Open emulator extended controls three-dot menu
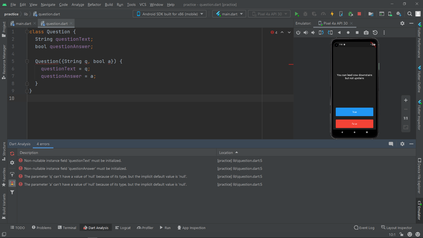The width and height of the screenshot is (423, 238). (x=384, y=33)
